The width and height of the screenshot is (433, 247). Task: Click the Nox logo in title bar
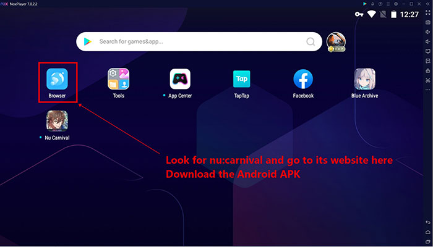[x=4, y=4]
